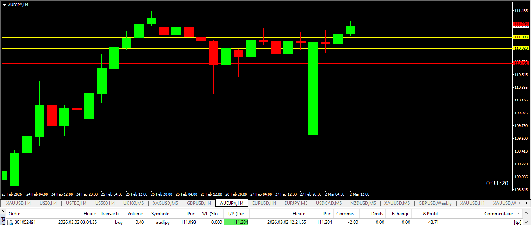This screenshot has width=531, height=225.
Task: Switch to the EURUSD,H4 chart tab
Action: tap(264, 203)
